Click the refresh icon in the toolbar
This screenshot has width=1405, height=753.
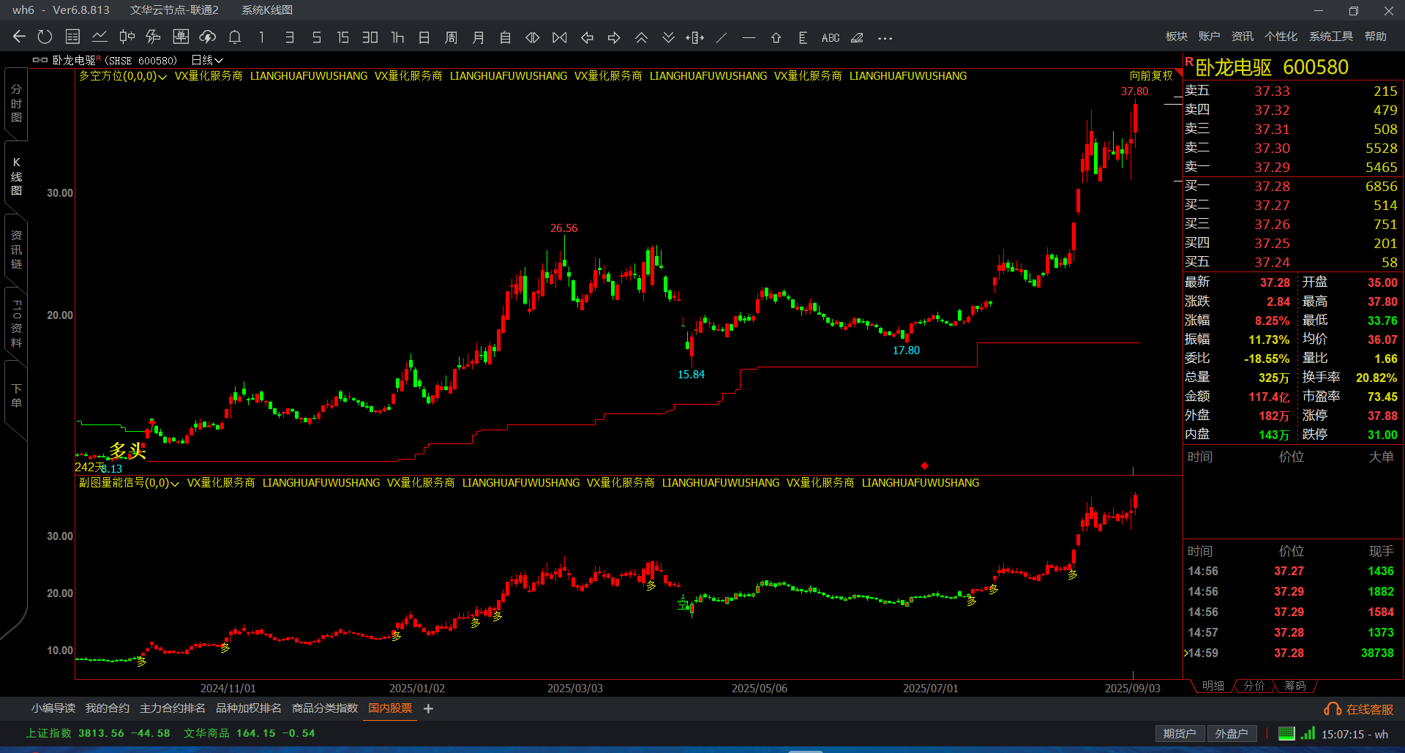coord(45,37)
